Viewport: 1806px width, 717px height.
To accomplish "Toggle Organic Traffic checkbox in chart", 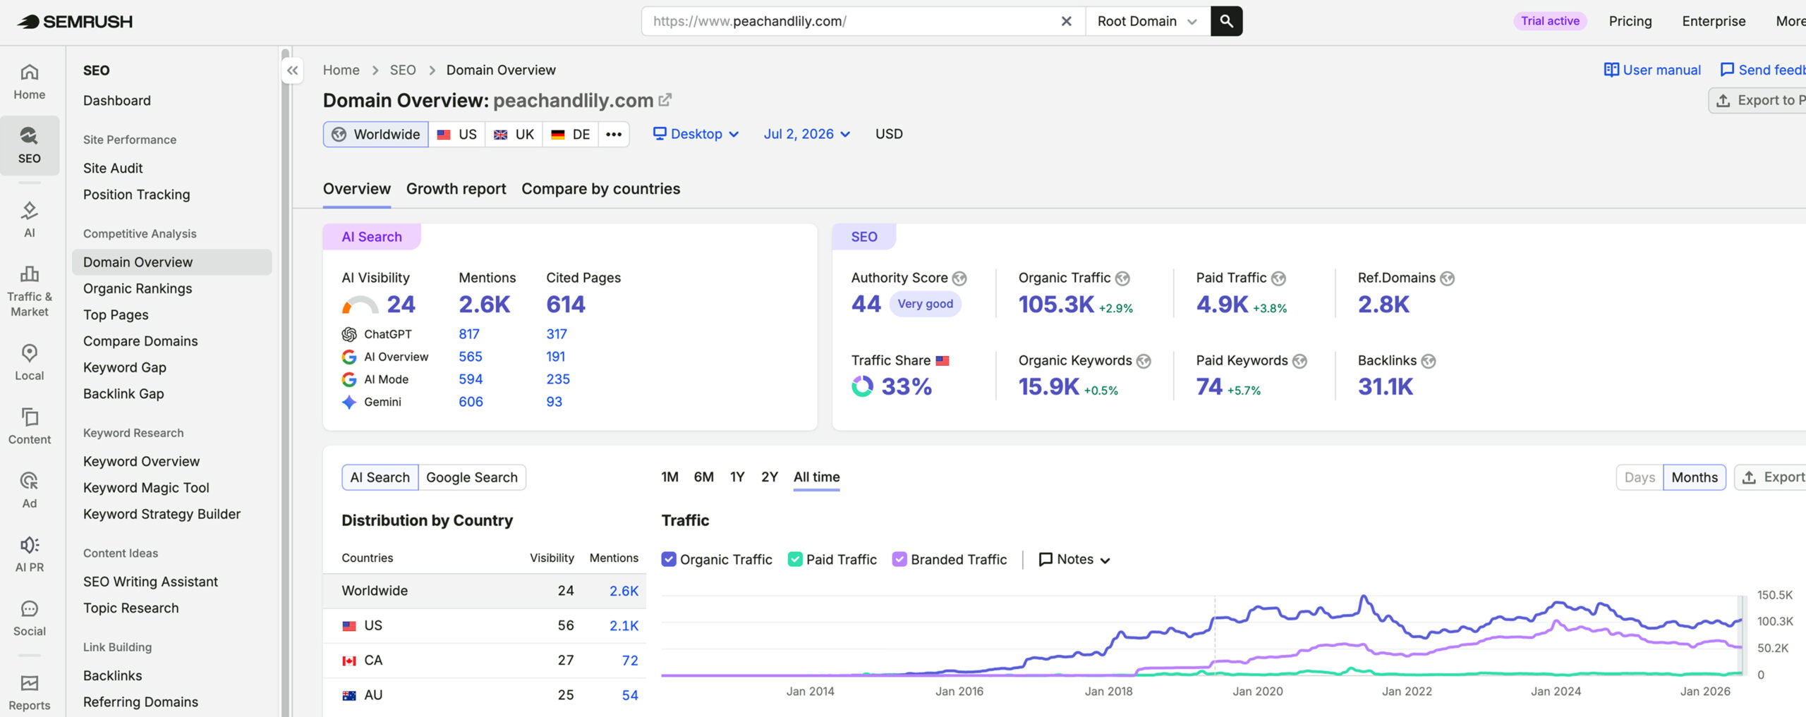I will pos(669,559).
